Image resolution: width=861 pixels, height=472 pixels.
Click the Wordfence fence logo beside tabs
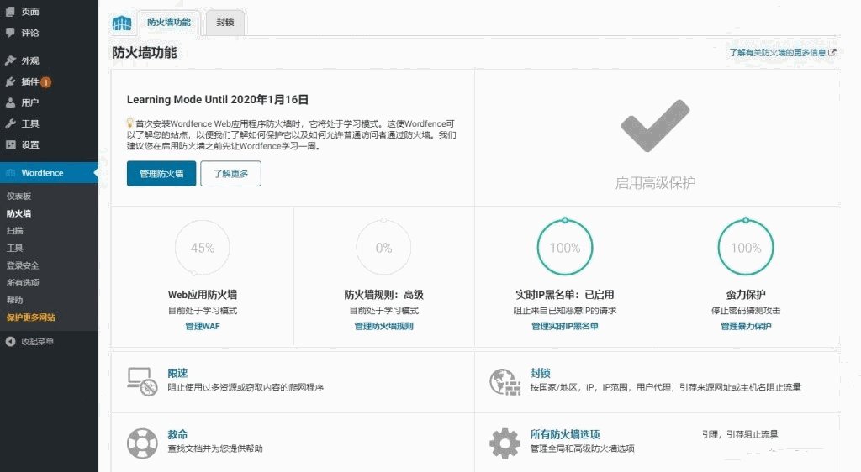click(x=122, y=23)
